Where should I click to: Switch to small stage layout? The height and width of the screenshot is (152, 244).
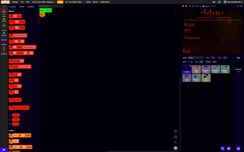[x=235, y=6]
